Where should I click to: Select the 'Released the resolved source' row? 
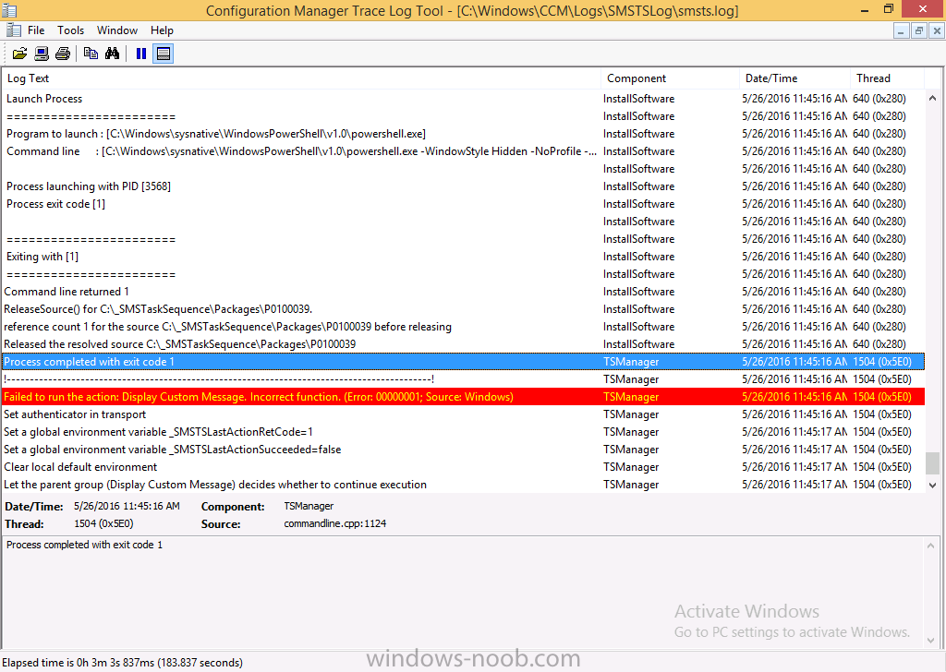coord(464,344)
